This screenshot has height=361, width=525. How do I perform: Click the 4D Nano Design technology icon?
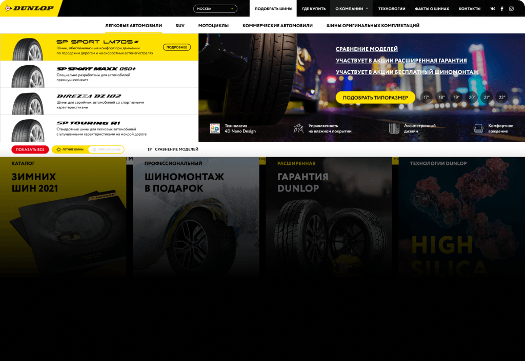pos(215,128)
